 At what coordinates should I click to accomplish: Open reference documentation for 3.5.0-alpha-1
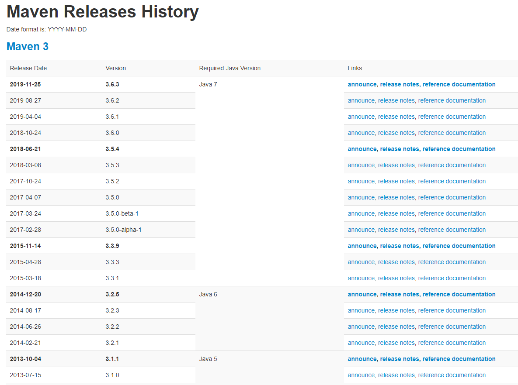click(452, 230)
